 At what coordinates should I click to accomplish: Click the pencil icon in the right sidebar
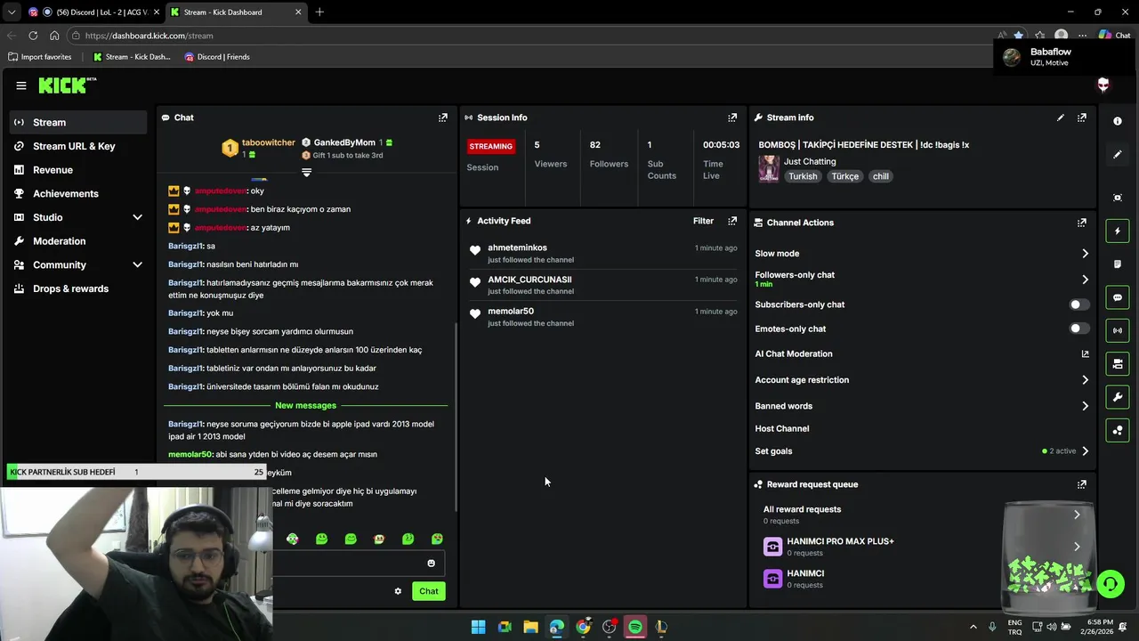[x=1118, y=154]
